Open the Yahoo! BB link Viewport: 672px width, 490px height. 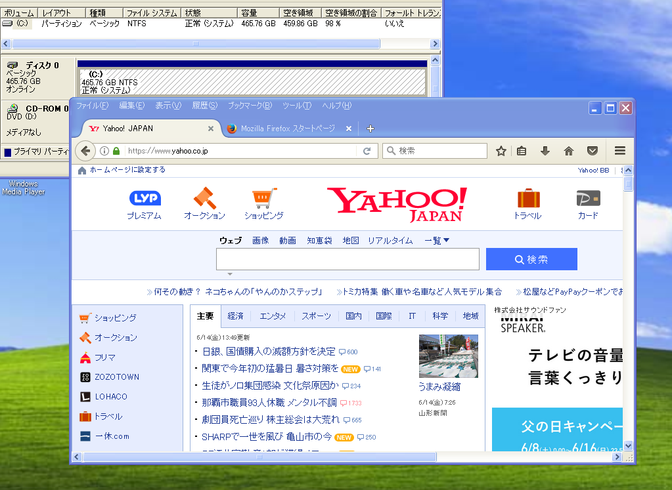pos(593,171)
